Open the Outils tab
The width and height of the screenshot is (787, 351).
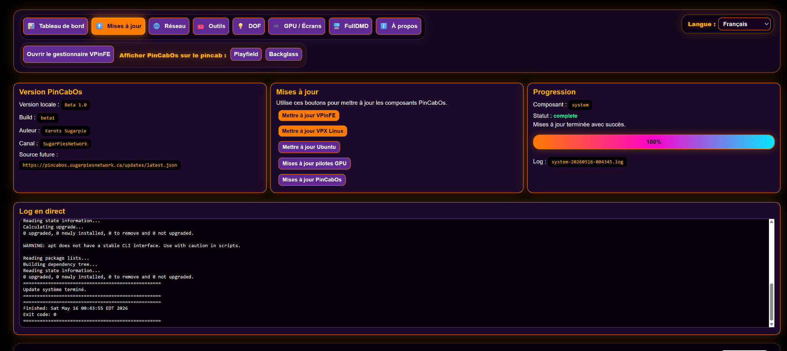(x=211, y=26)
